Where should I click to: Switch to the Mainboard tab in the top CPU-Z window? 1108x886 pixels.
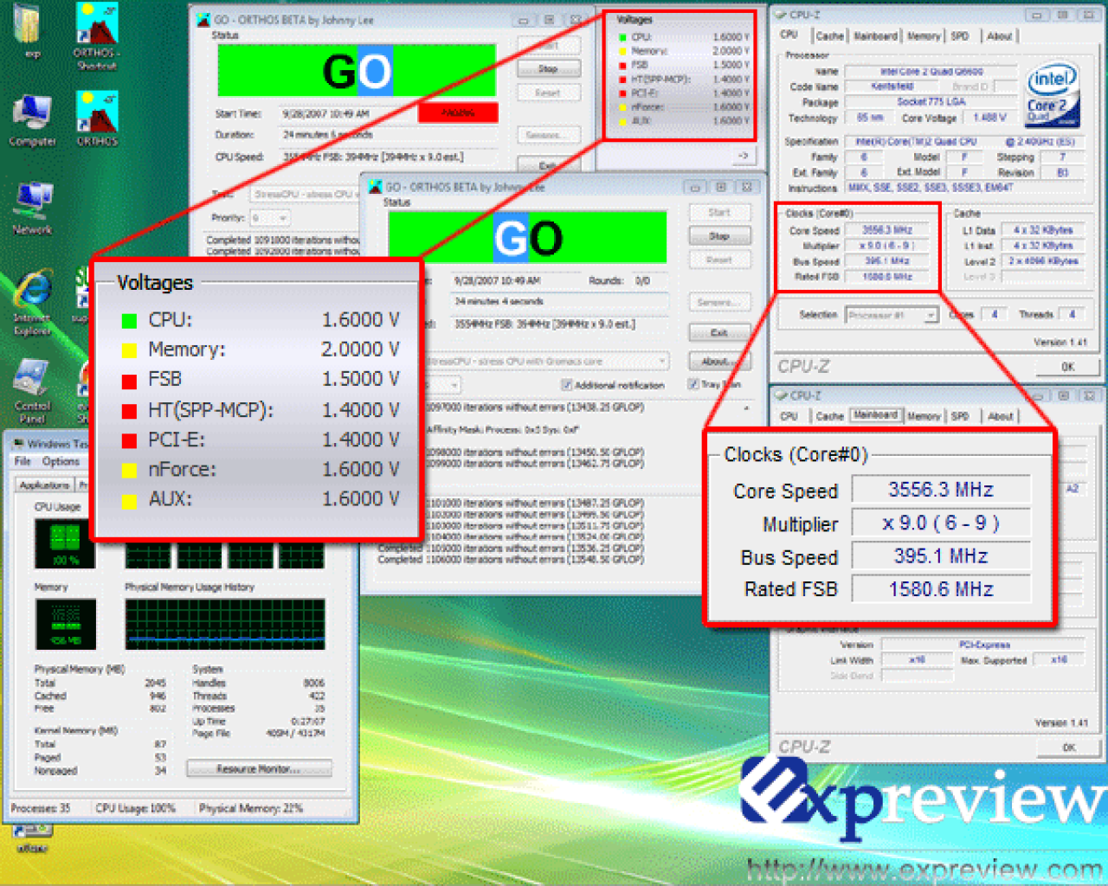(875, 36)
